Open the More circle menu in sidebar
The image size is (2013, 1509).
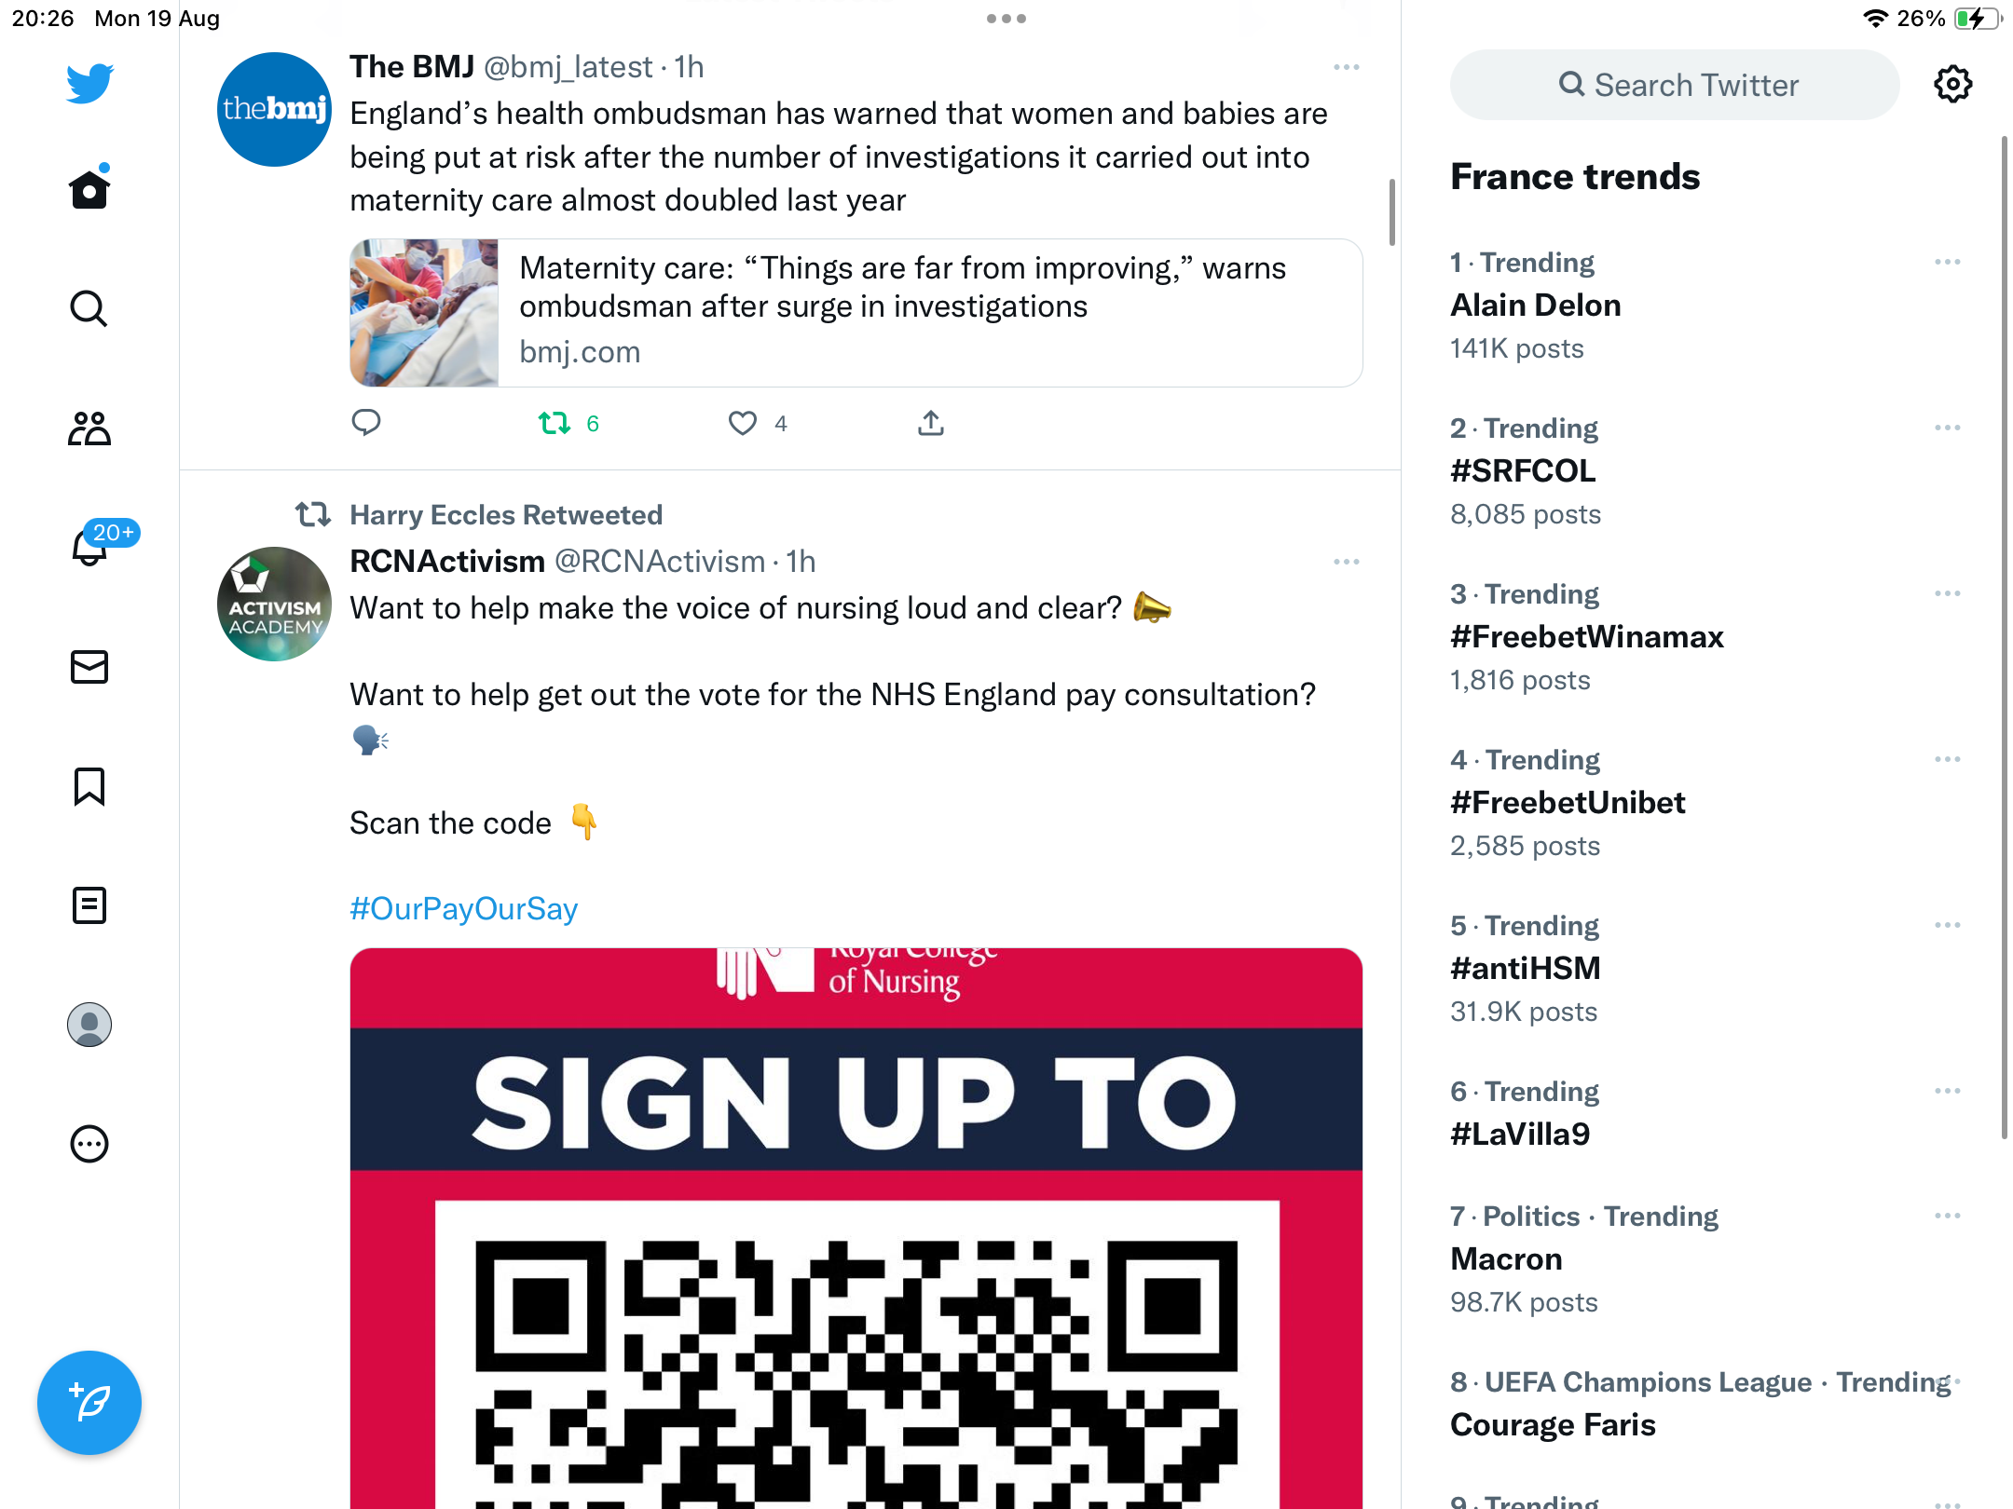(x=89, y=1144)
